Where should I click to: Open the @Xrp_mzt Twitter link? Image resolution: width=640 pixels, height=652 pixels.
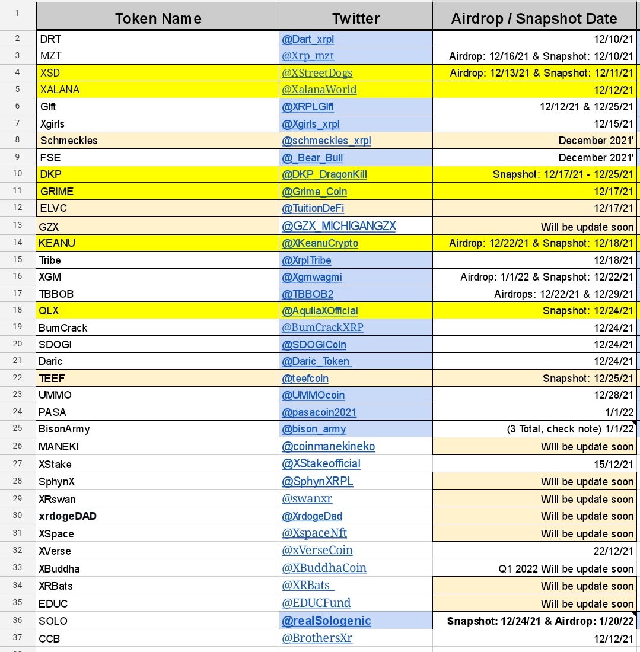point(308,56)
